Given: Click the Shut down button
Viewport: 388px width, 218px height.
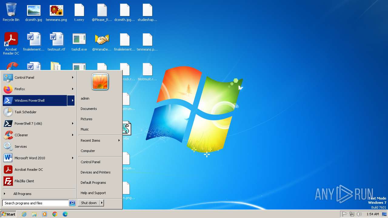Looking at the screenshot, I should (89, 203).
